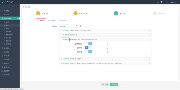Expand the 高级策略 section with plus

pyautogui.click(x=149, y=63)
